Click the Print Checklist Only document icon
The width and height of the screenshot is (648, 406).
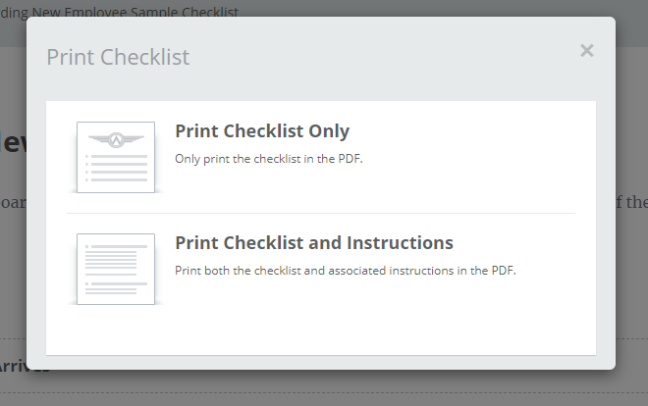(x=116, y=157)
